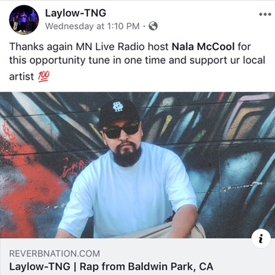This screenshot has height=275, width=275.
Task: Click the light blue t-shirt in photo
Action: coord(129,195)
